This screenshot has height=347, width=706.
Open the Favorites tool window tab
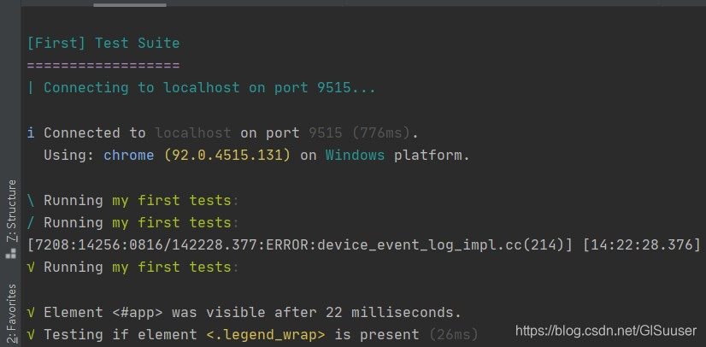[x=12, y=315]
